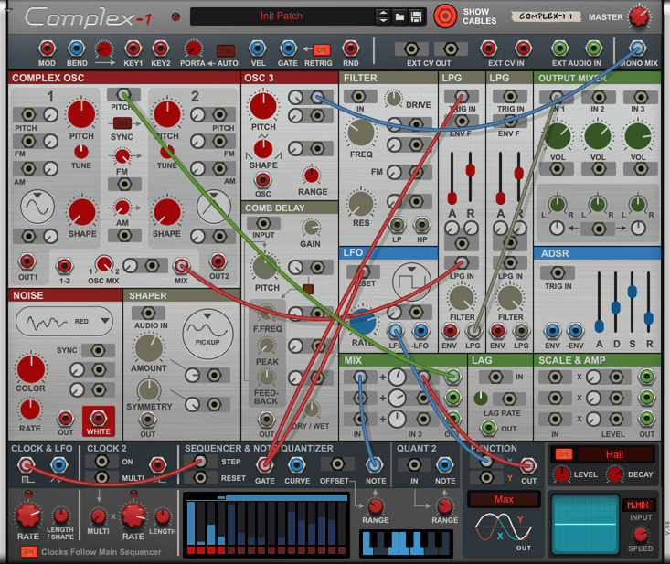Image resolution: width=670 pixels, height=564 pixels.
Task: Click the BEND jack
Action: click(77, 49)
